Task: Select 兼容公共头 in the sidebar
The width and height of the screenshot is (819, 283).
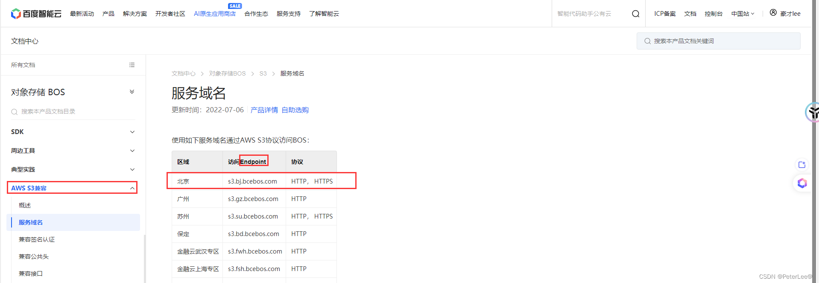Action: coord(34,257)
